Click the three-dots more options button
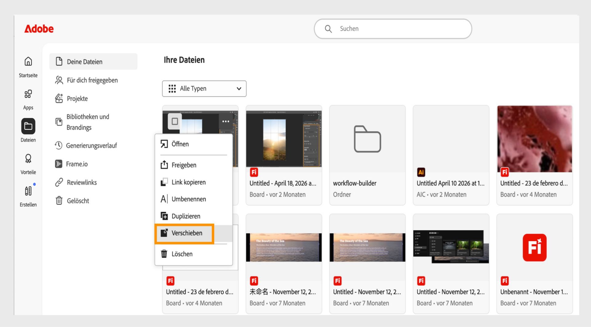The width and height of the screenshot is (591, 327). 226,121
